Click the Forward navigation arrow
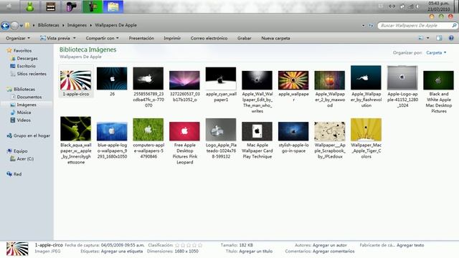 click(14, 26)
